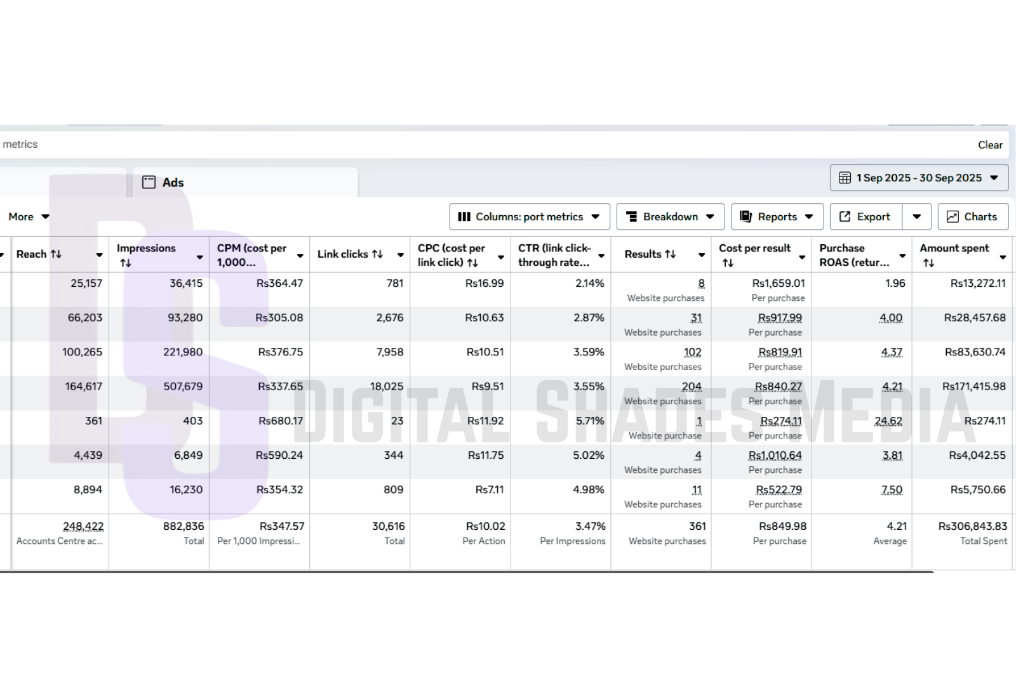
Task: Click the 248,422 total reach value
Action: 83,526
